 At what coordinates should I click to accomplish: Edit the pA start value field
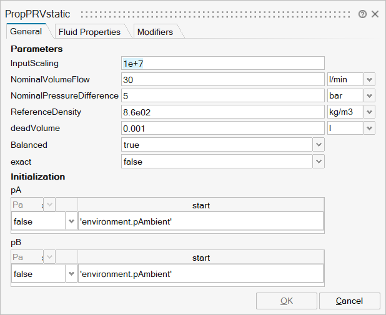click(200, 221)
